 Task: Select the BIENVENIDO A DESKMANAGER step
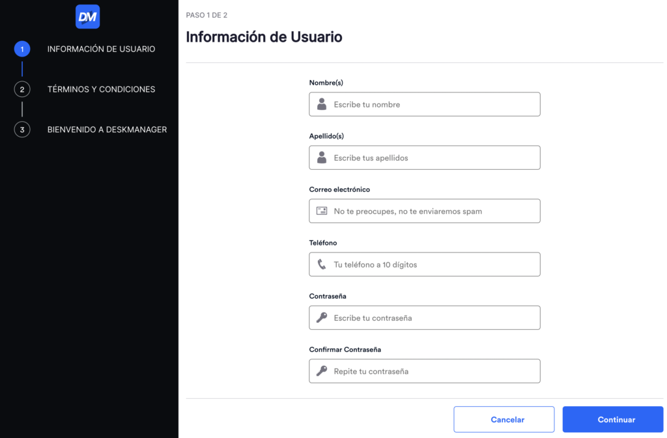click(x=107, y=130)
